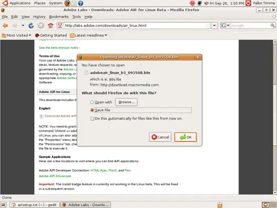The image size is (277, 208).
Task: Open the mail launcher in top panel
Action: tap(74, 3)
